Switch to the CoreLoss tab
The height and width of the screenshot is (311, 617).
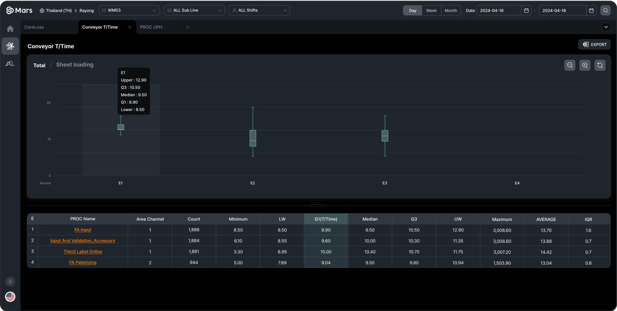tap(34, 27)
